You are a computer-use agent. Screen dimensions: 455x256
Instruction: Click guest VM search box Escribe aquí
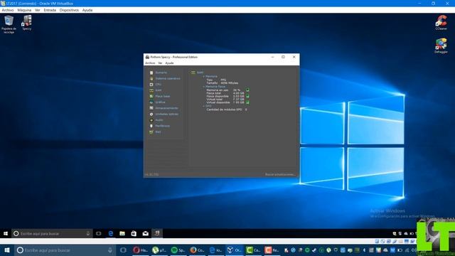coord(52,233)
